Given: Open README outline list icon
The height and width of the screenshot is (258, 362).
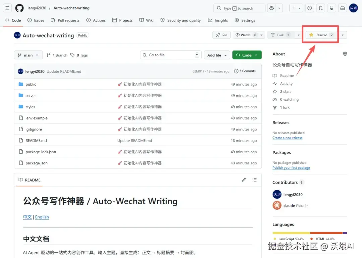Looking at the screenshot, I should click(254, 180).
